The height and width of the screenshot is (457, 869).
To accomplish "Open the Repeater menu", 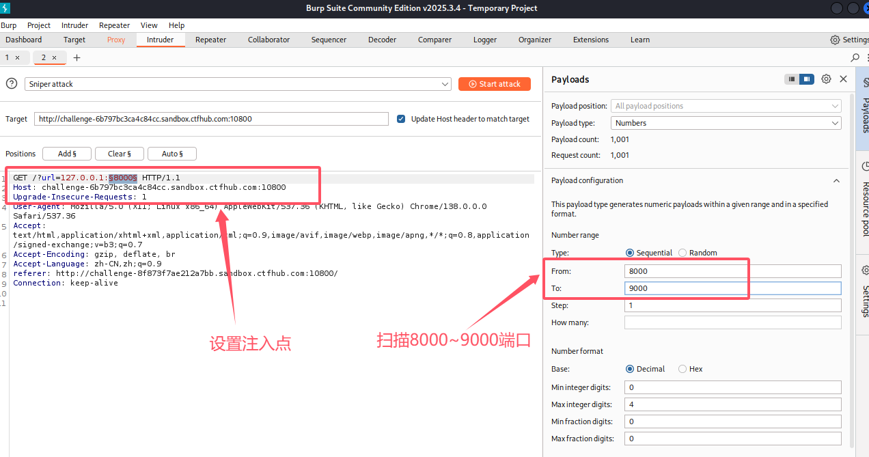I will pos(114,25).
